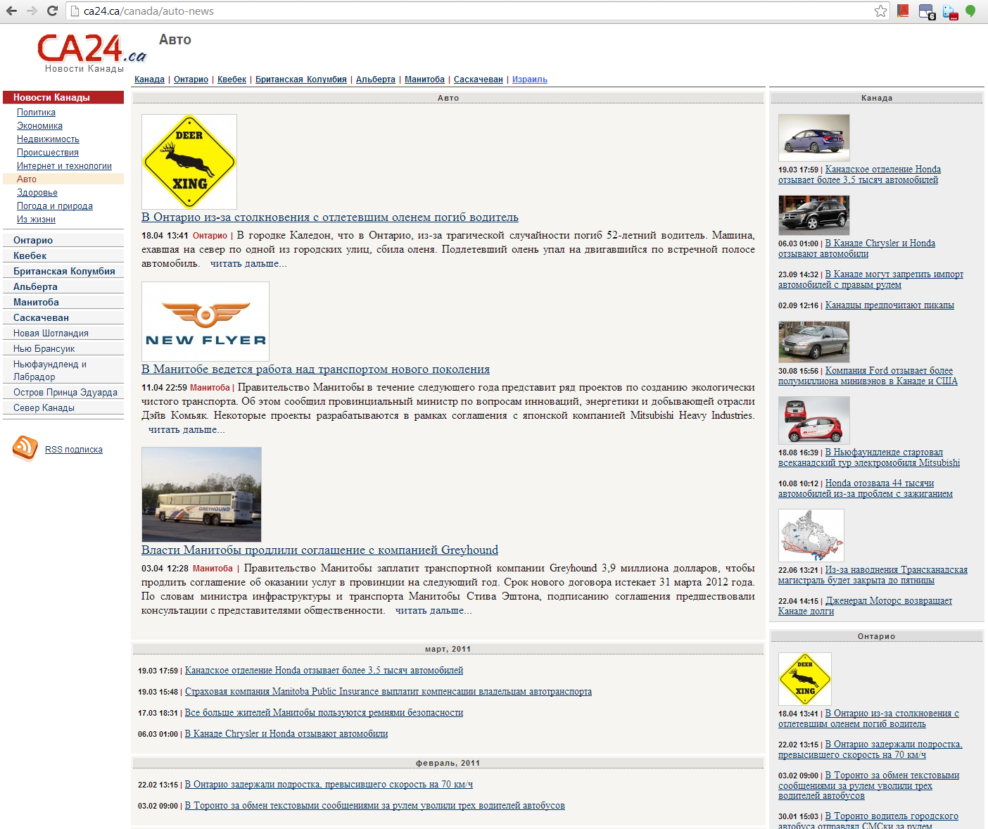Select Британская Колумбия in top region bar
Screen dimensions: 988x829
coord(301,80)
